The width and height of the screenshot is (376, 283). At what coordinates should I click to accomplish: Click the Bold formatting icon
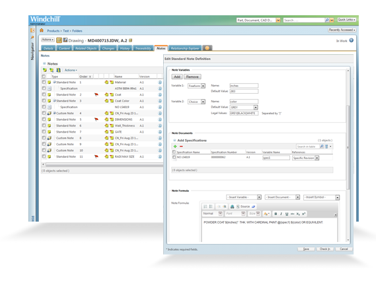click(x=276, y=214)
